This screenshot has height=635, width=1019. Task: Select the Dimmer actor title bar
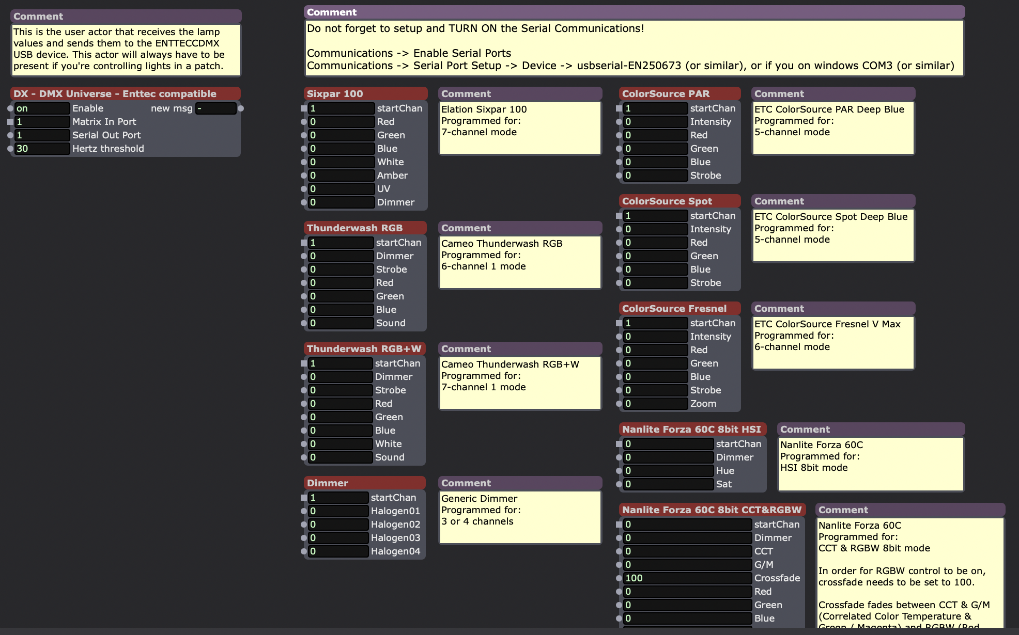pyautogui.click(x=364, y=483)
